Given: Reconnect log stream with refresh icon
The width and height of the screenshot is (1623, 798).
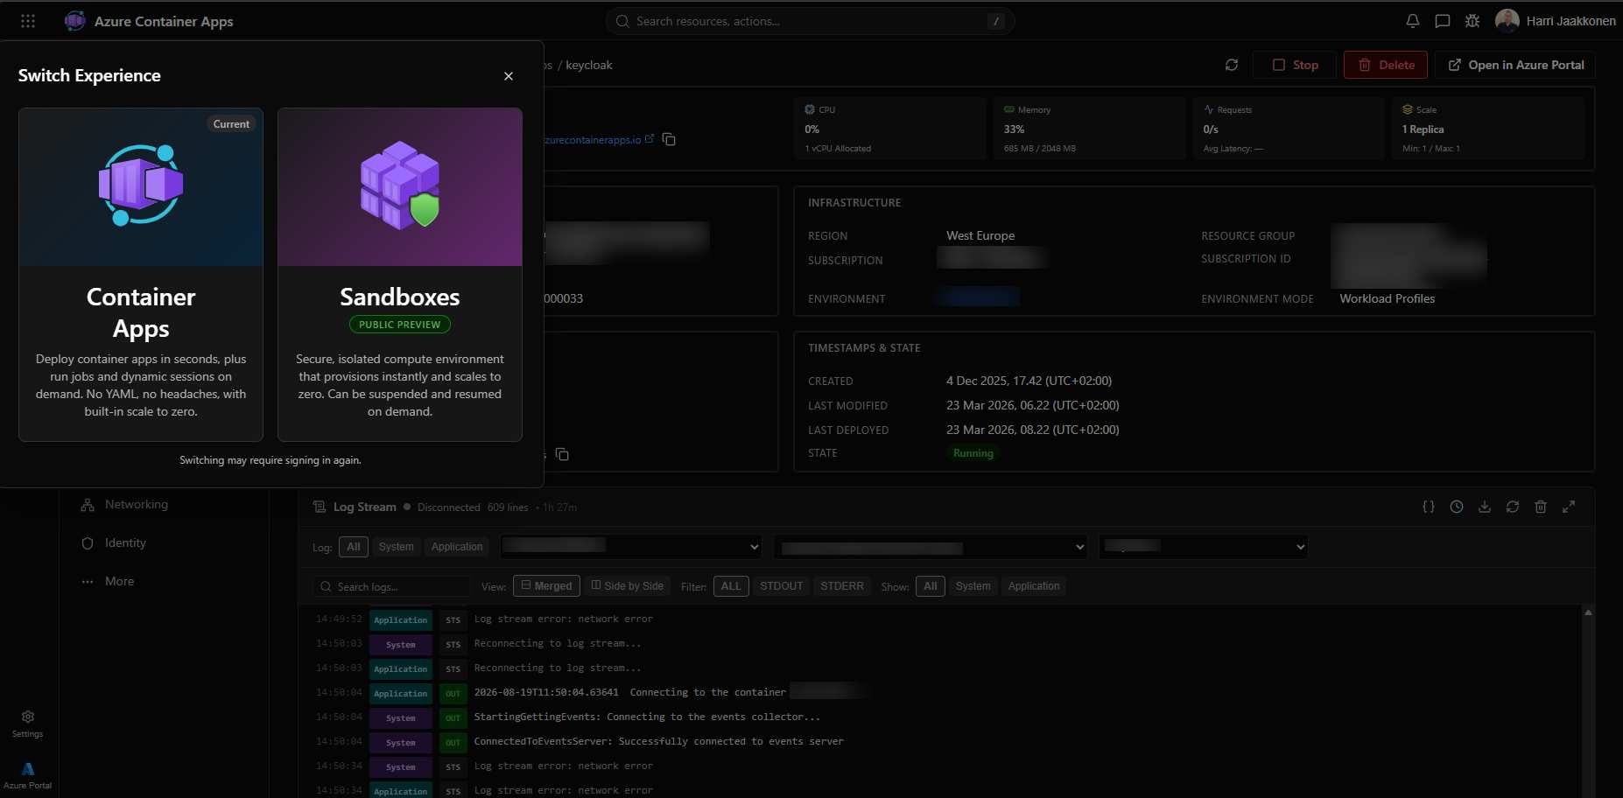Looking at the screenshot, I should point(1513,507).
